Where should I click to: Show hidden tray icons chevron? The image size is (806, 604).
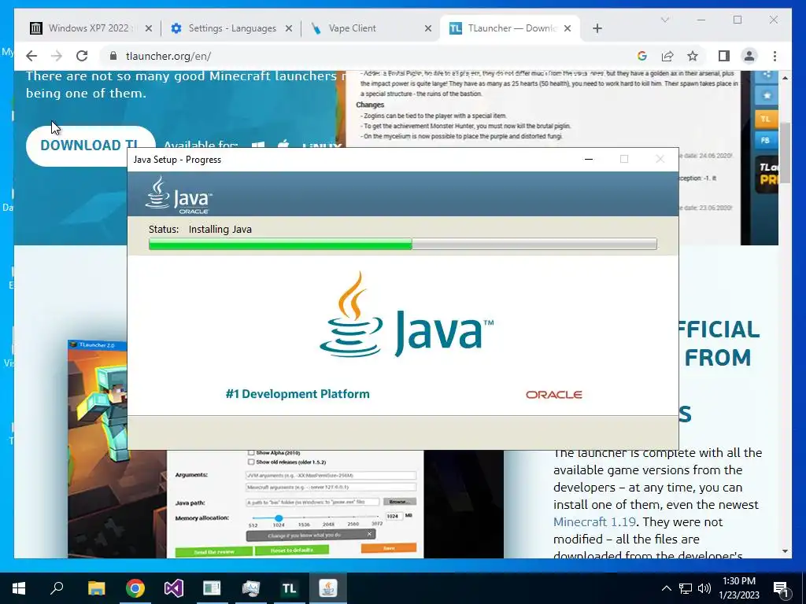(666, 588)
